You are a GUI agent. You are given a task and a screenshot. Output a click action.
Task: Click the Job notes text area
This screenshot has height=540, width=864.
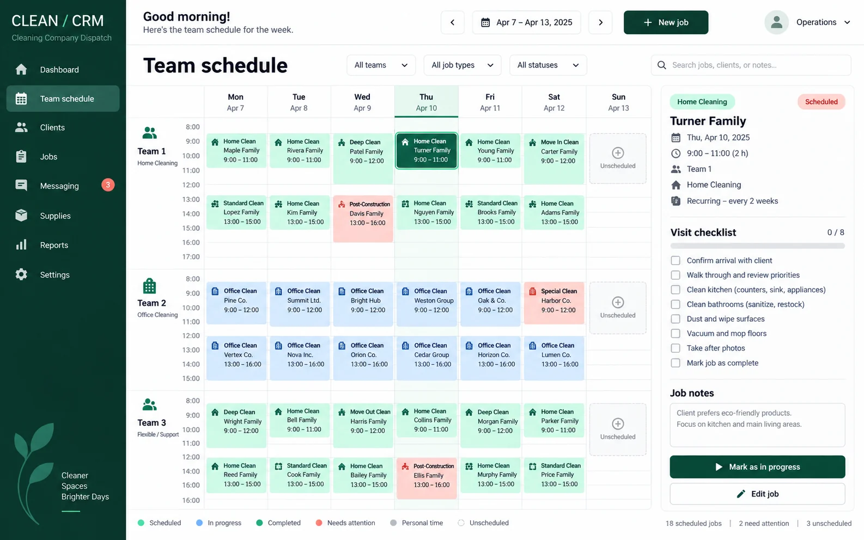pyautogui.click(x=757, y=425)
